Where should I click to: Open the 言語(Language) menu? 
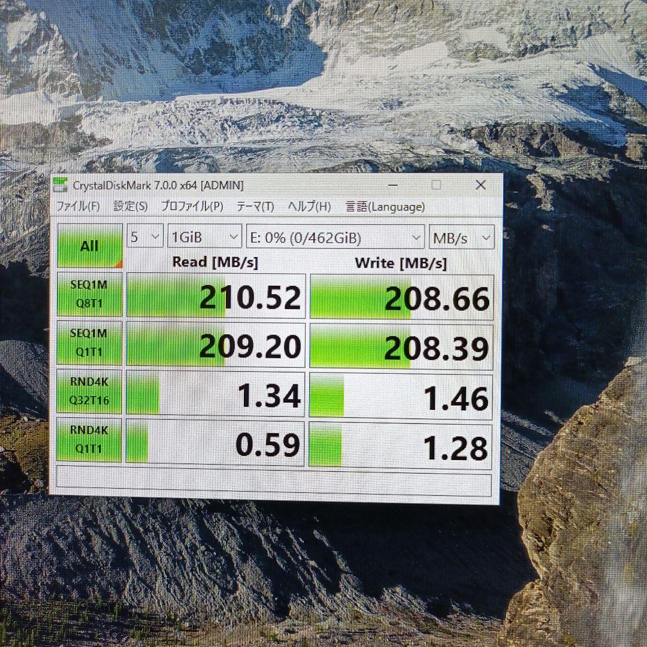384,207
